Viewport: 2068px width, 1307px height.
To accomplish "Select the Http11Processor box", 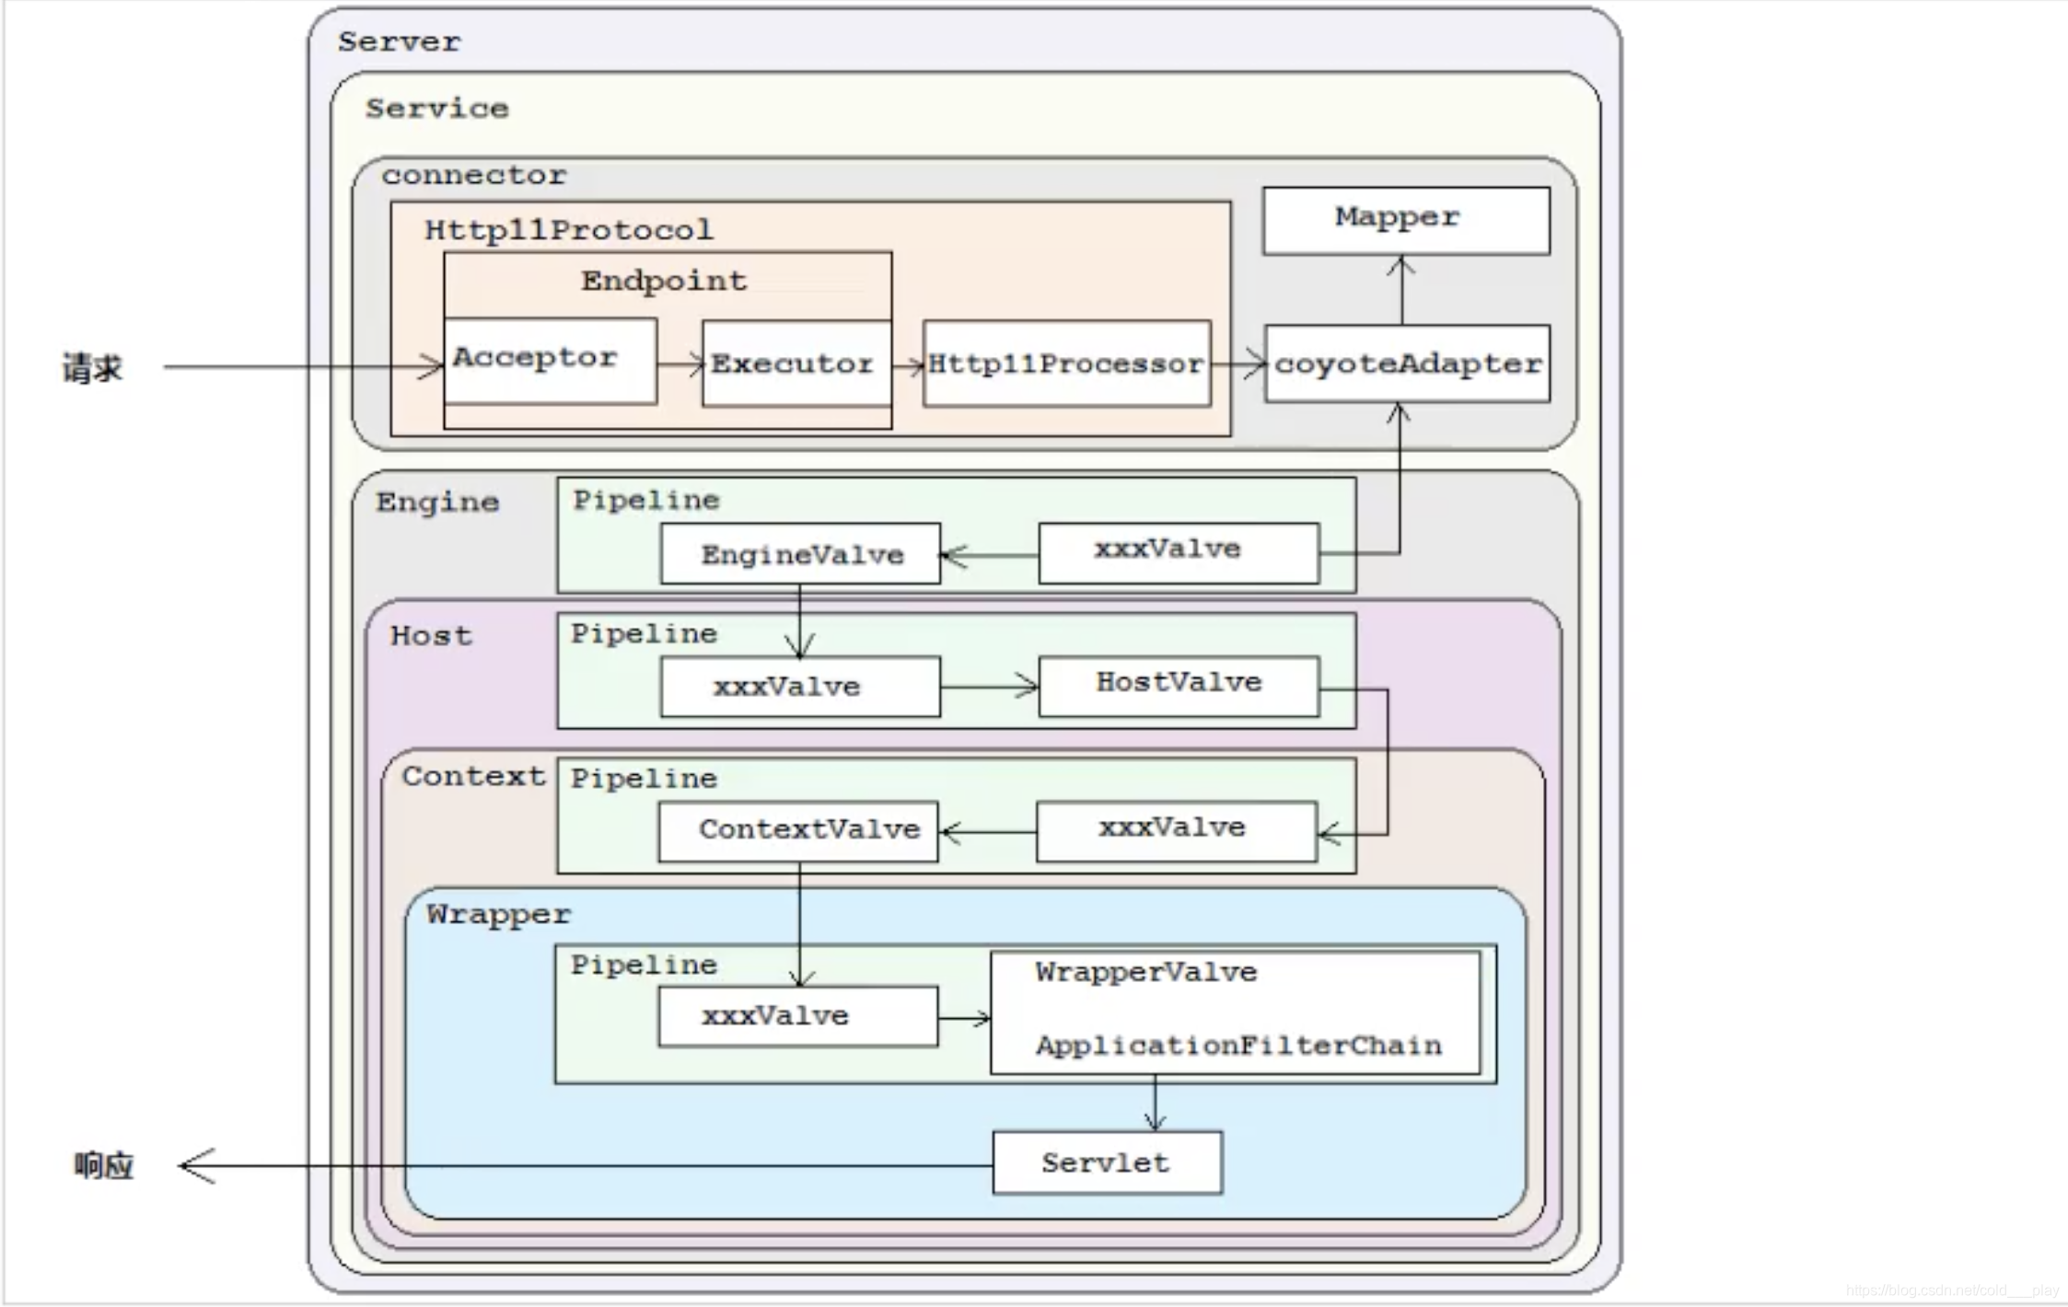I will click(x=1066, y=364).
